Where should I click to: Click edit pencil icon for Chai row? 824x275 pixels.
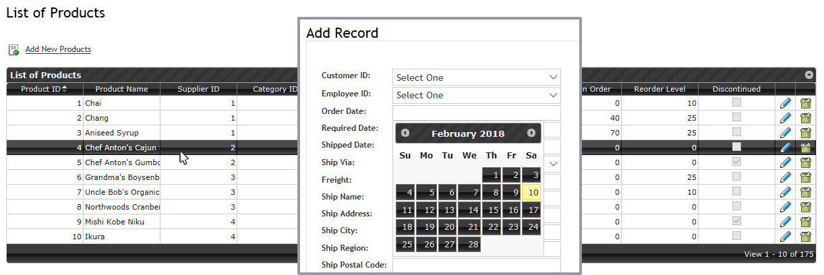click(x=785, y=103)
